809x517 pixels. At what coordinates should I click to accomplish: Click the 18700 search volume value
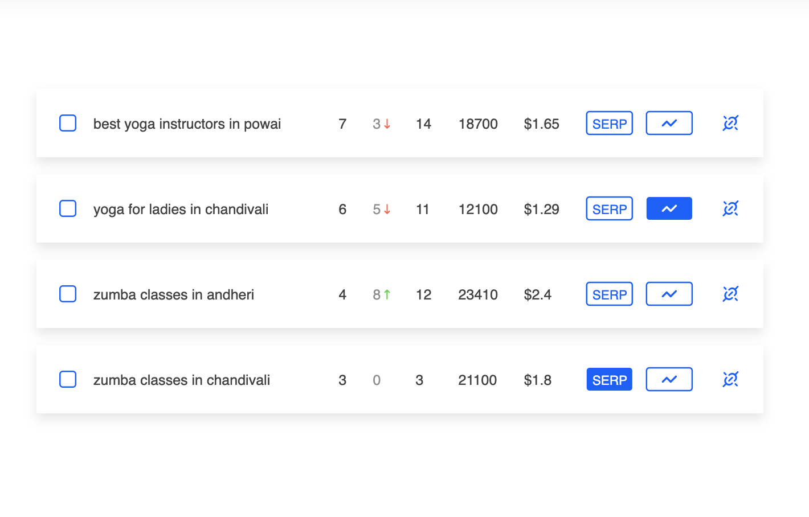(x=478, y=124)
